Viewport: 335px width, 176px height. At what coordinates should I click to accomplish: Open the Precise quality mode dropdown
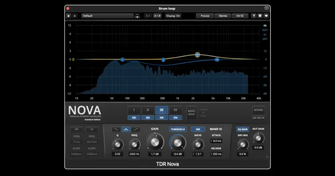click(x=205, y=16)
